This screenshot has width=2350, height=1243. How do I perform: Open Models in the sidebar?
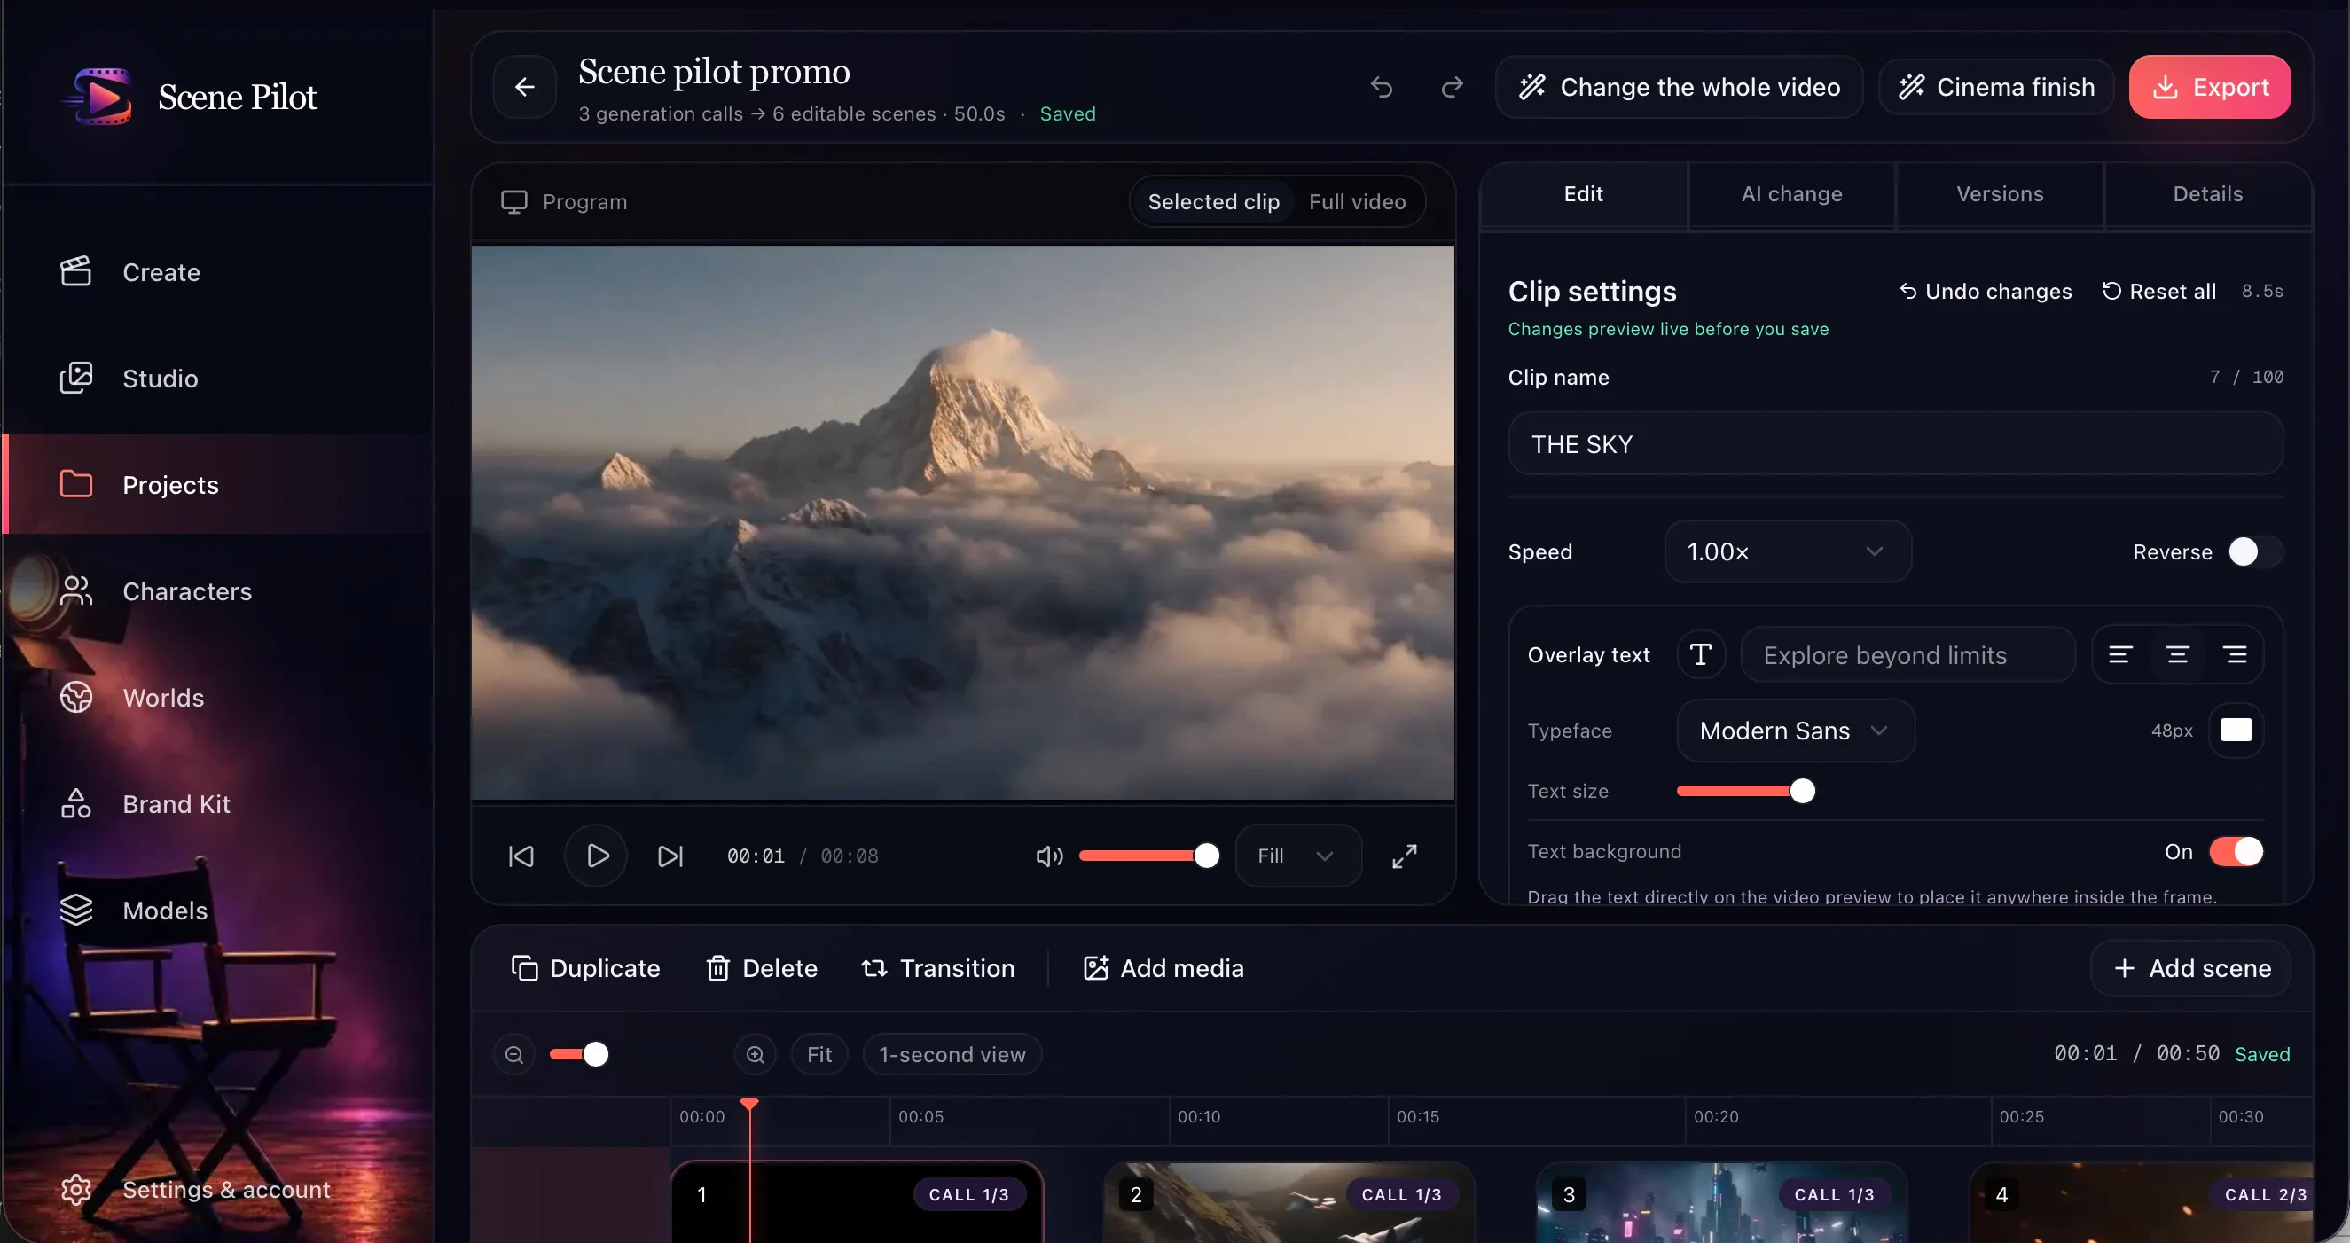[217, 911]
